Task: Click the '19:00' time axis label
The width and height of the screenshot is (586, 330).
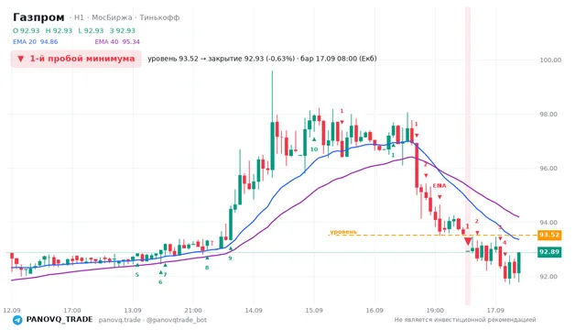Action: [435, 310]
